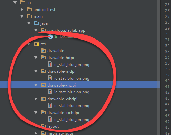
Task: Select ic_stat_blur_on.png under drawable-hdpi
Action: 72,65
